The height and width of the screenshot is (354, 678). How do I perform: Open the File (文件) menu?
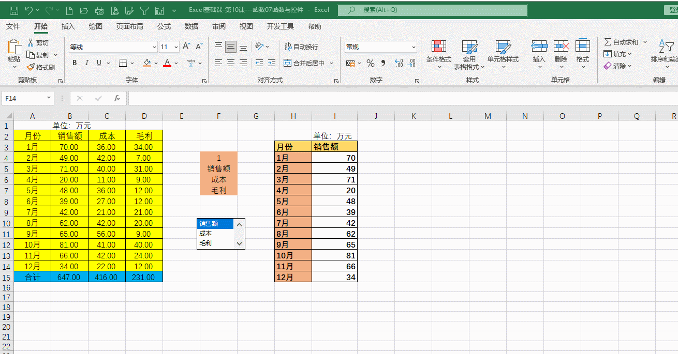pyautogui.click(x=13, y=26)
